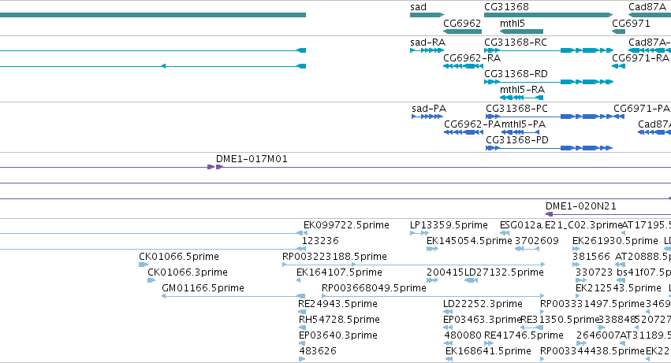Select the CG6962 gene arrow
This screenshot has height=363, width=671.
click(462, 31)
